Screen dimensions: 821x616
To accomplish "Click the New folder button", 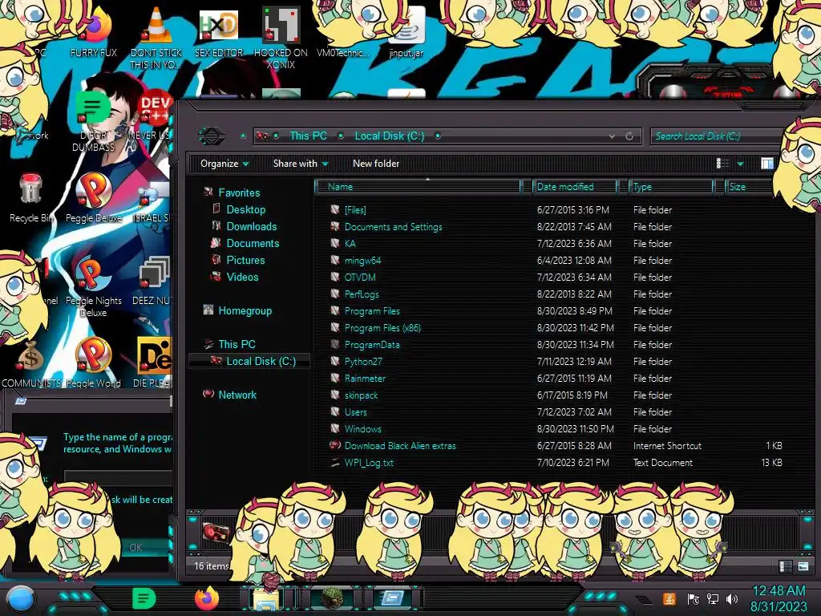I will [x=376, y=164].
